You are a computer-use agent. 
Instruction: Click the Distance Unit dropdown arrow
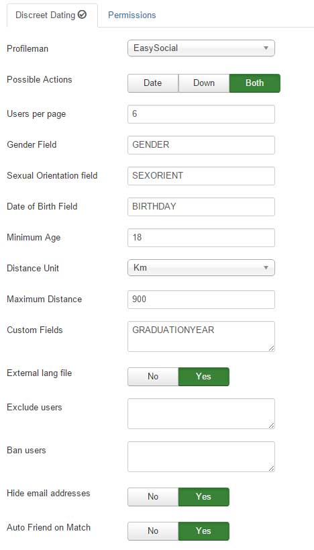tap(266, 268)
